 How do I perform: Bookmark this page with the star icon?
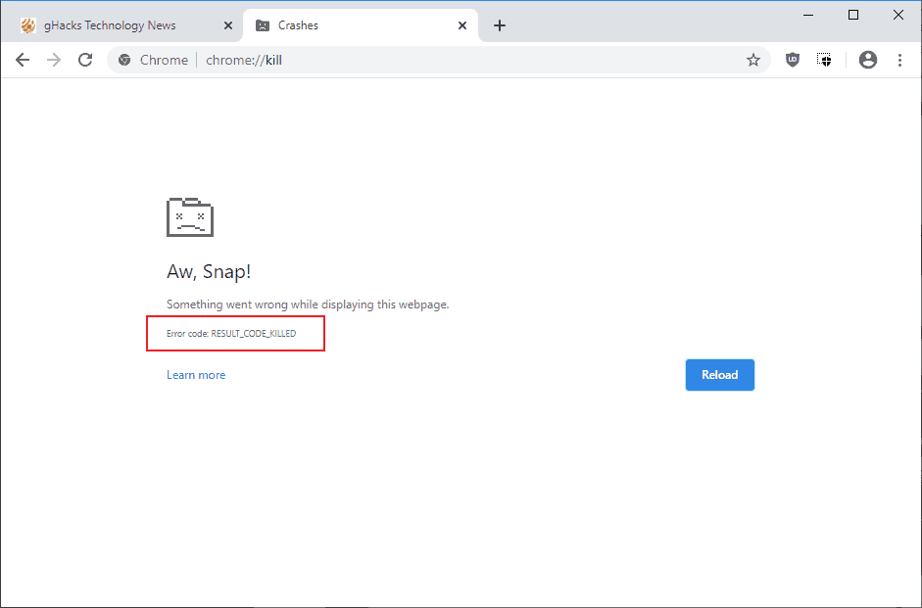753,60
